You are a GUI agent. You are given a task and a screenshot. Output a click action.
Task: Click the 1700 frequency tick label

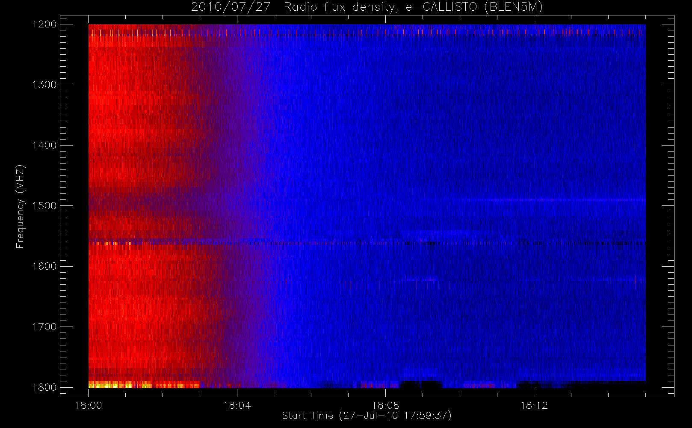point(44,327)
